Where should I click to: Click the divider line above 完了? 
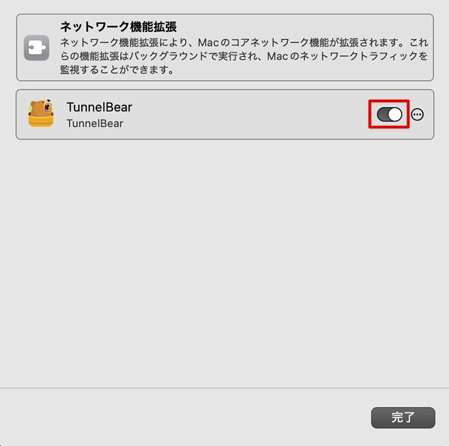coord(224,388)
